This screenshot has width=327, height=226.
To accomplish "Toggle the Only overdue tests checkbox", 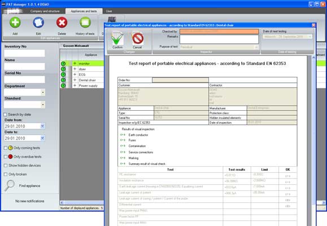I will pyautogui.click(x=6, y=157).
